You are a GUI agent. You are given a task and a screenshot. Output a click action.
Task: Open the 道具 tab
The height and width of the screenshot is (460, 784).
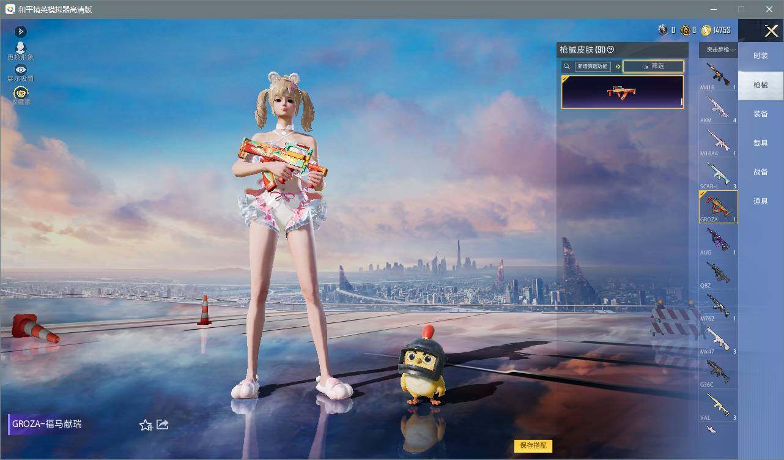pyautogui.click(x=761, y=201)
